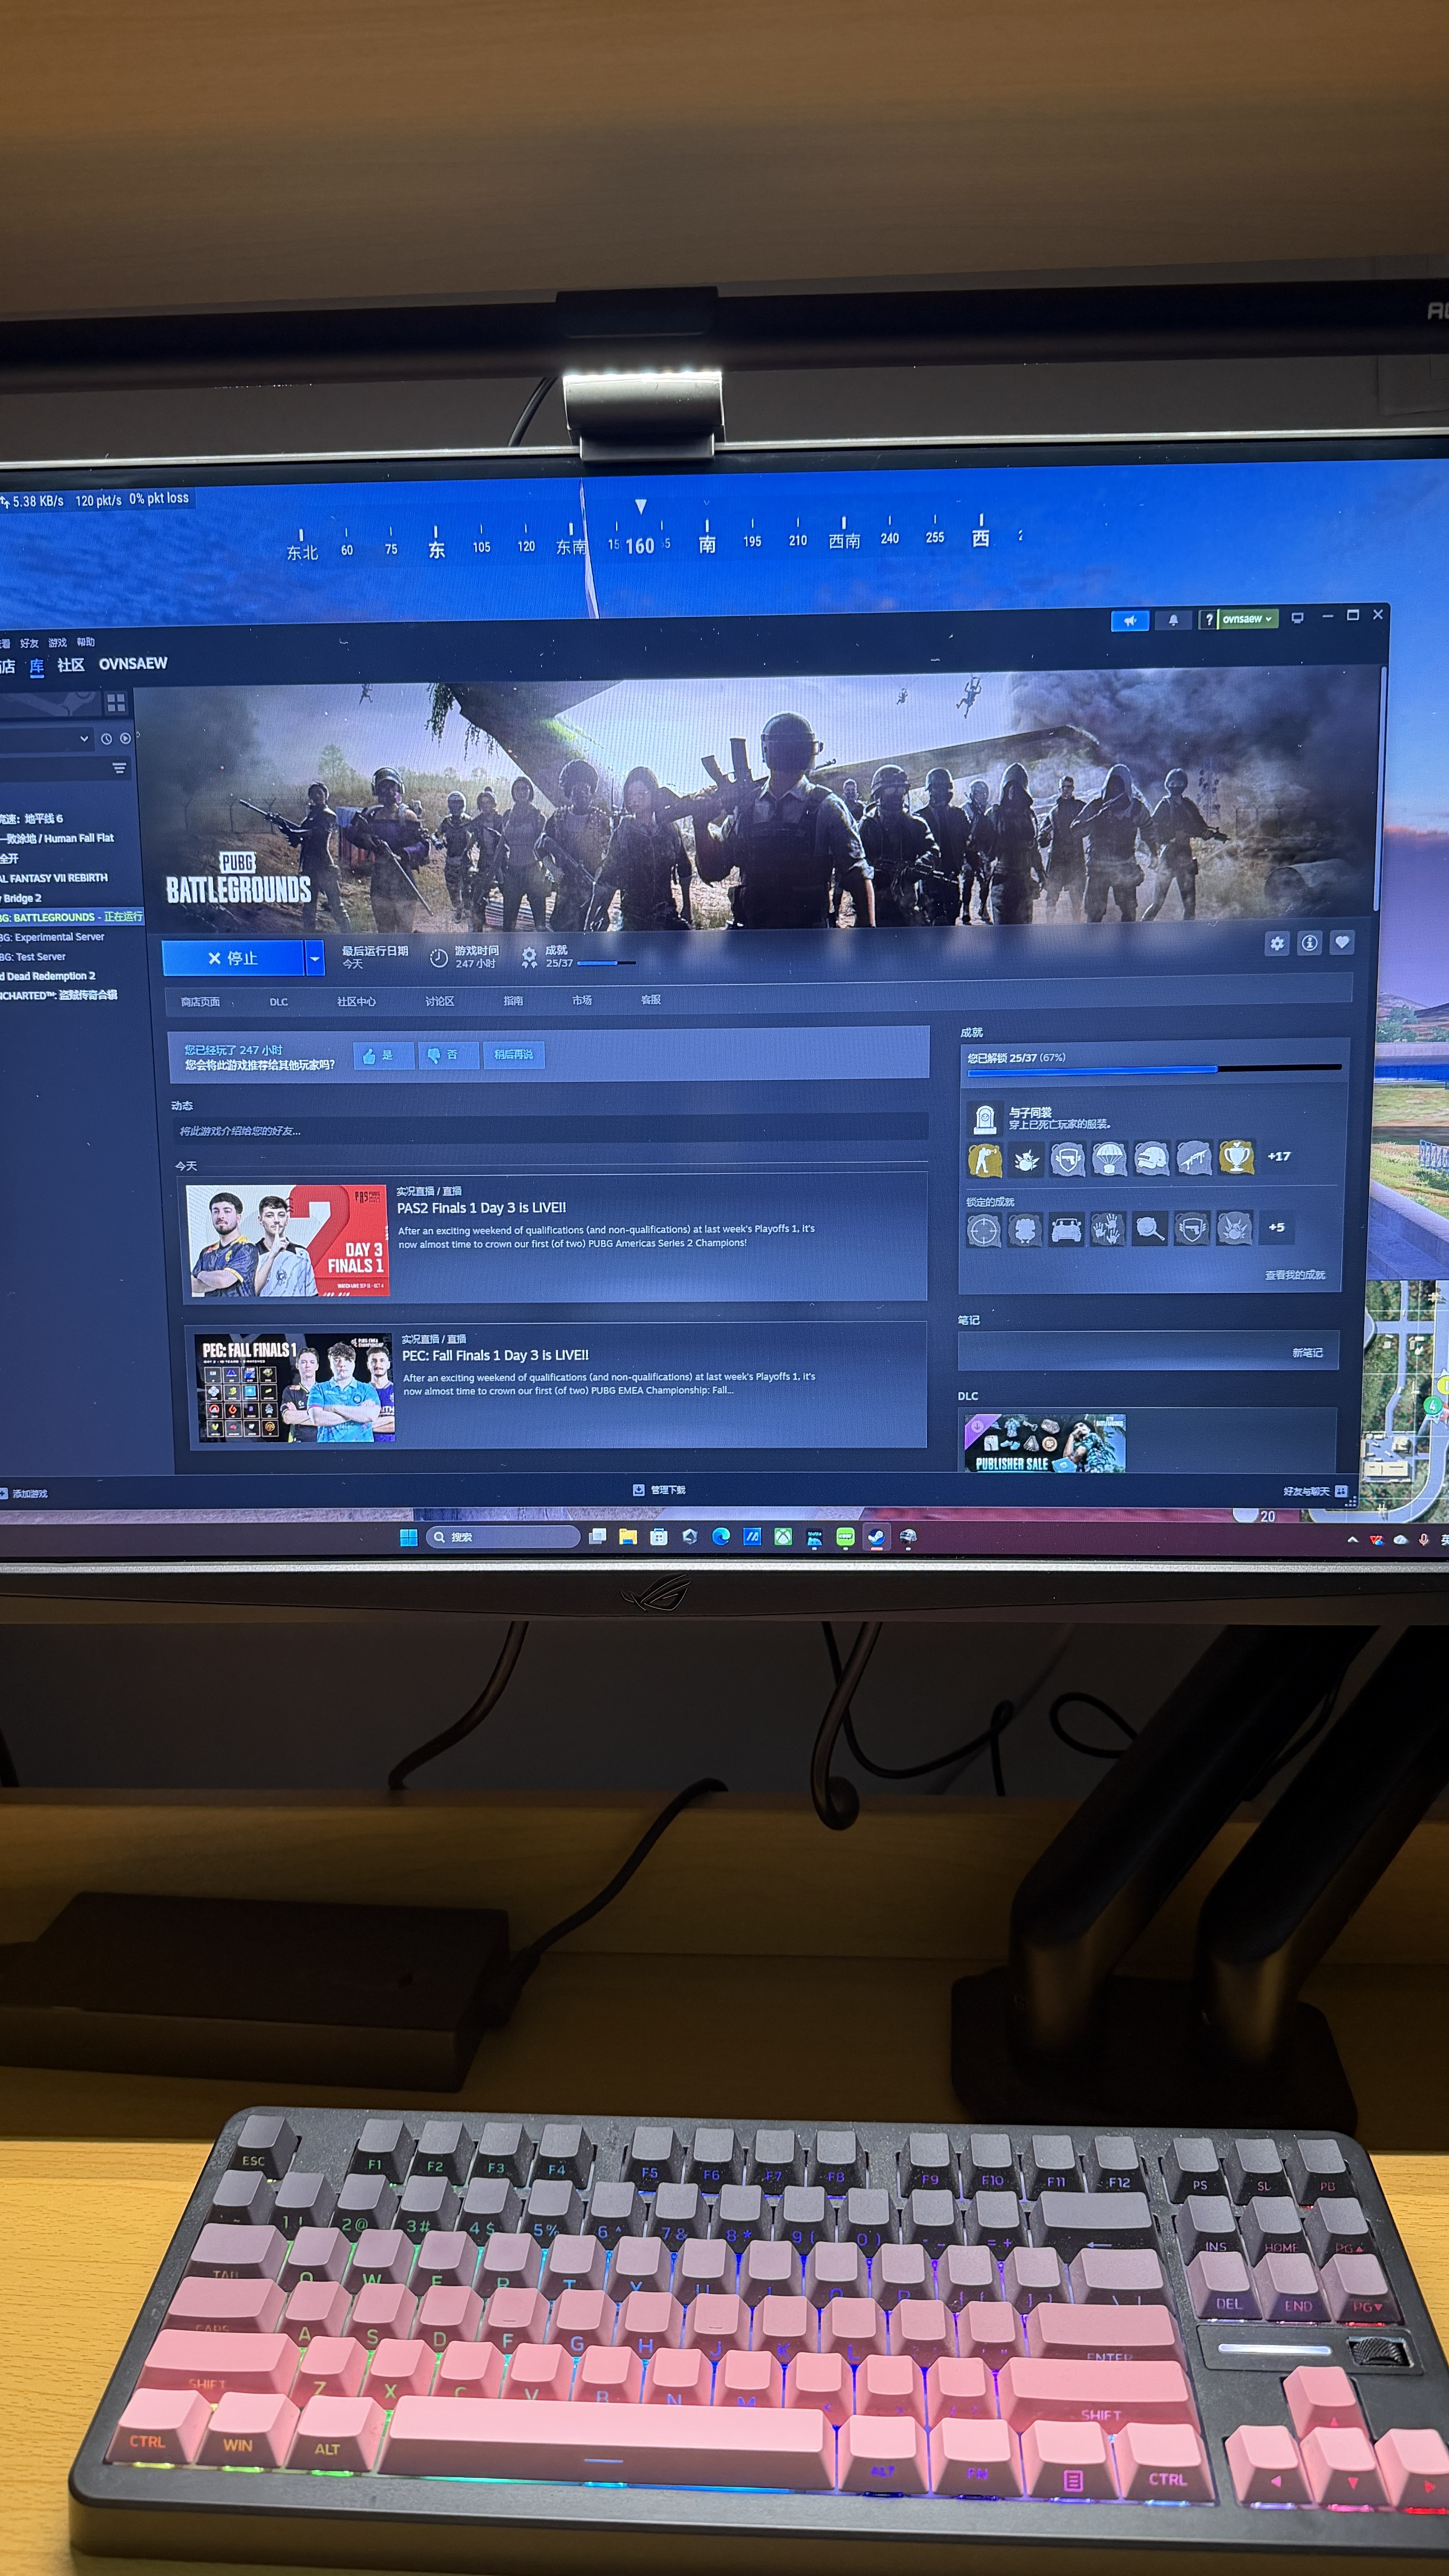Show hidden system tray icons chevron

point(1352,1540)
